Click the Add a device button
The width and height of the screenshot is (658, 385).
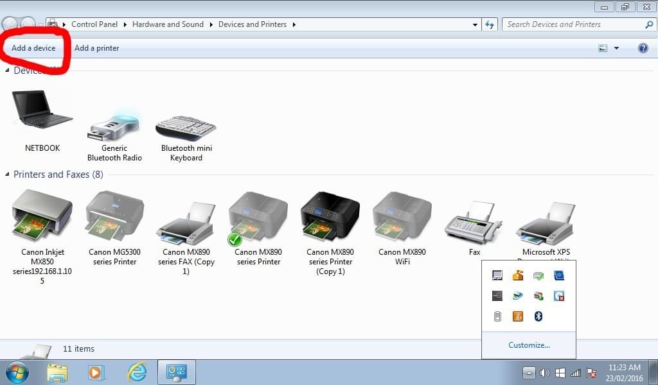[x=33, y=48]
